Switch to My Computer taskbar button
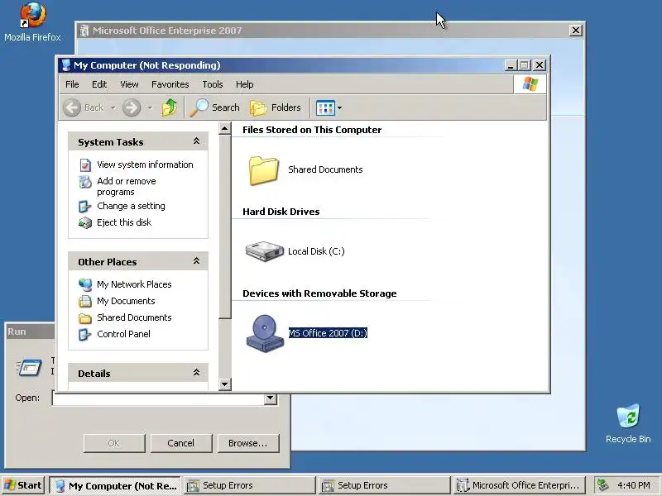This screenshot has height=496, width=662. coord(115,485)
